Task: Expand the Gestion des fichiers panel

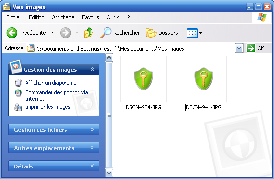Action: 92,129
